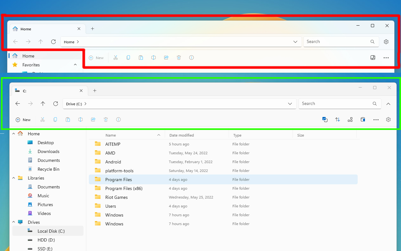Screen dimensions: 401x251
Task: Open file Properties via the info icon
Action: click(x=118, y=119)
